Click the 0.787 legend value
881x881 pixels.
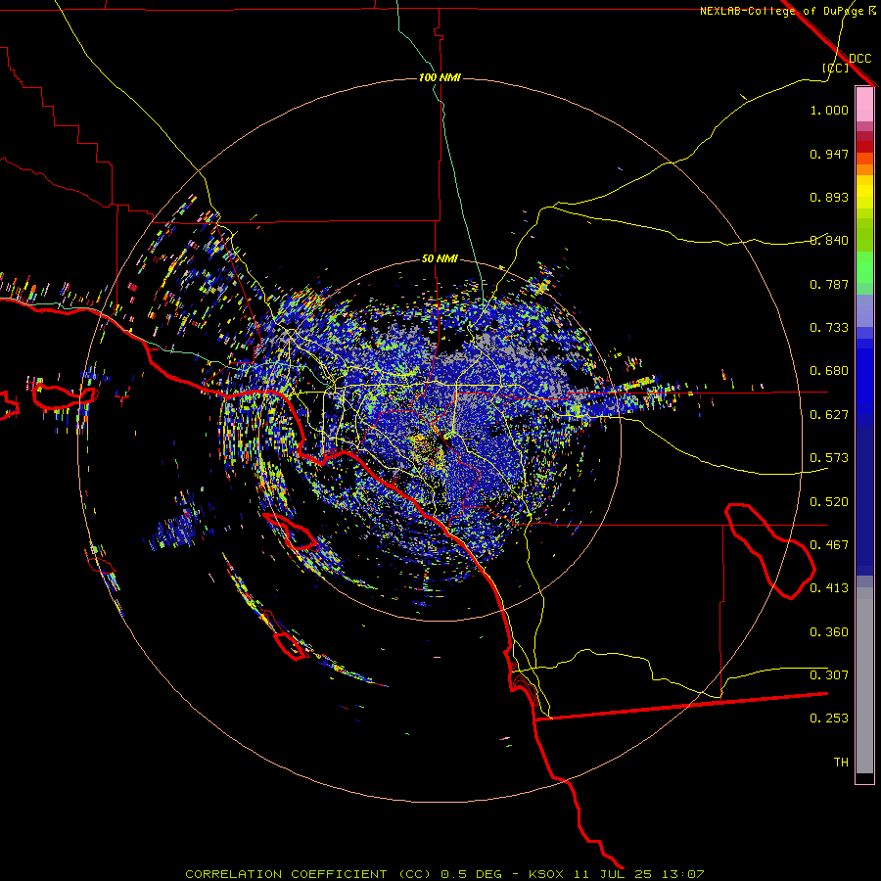829,284
